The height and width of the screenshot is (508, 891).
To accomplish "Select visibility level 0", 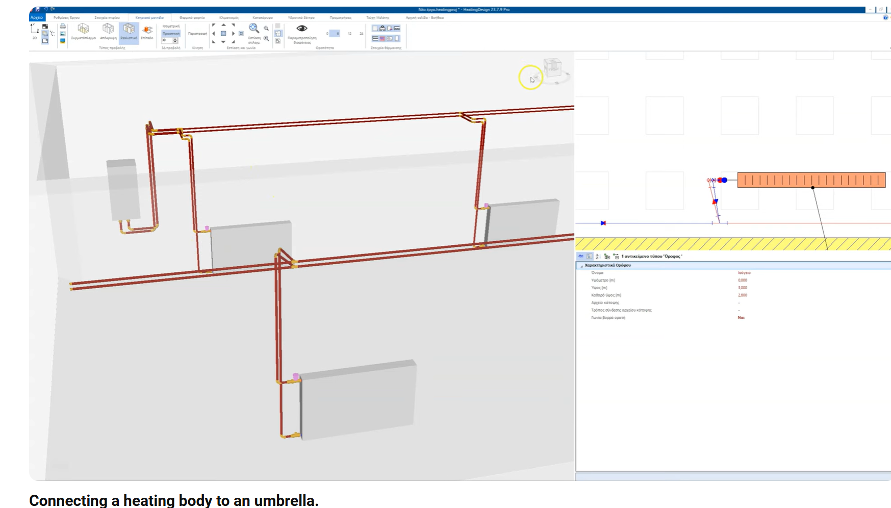I will pyautogui.click(x=327, y=34).
